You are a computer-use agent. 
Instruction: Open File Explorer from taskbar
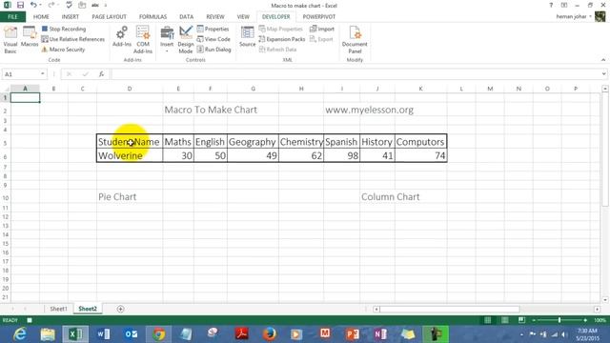click(48, 334)
